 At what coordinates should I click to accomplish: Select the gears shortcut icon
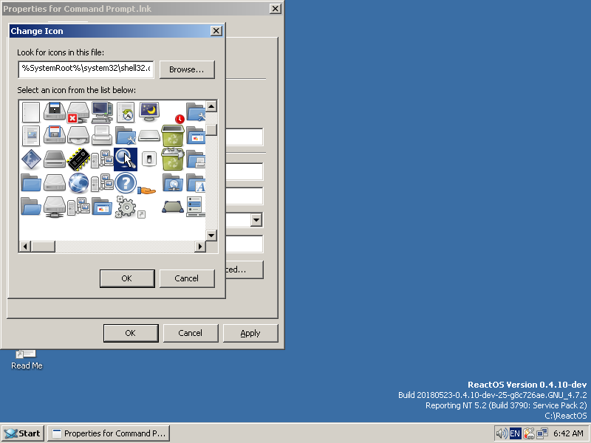tap(126, 207)
